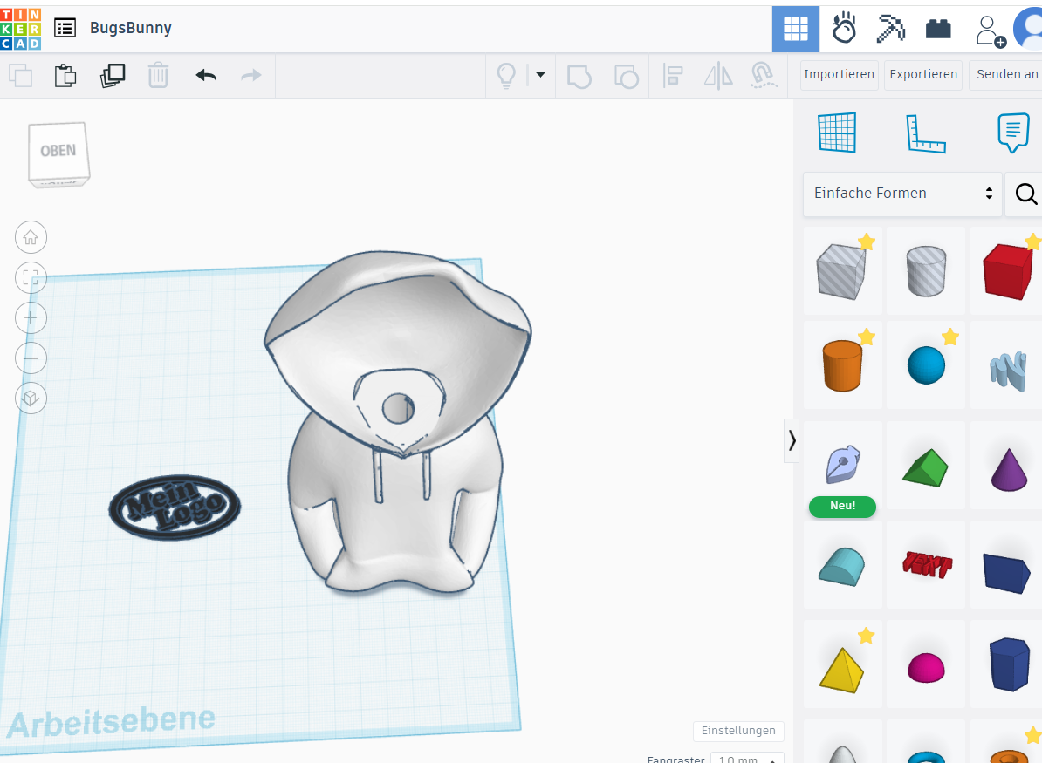Select the notes tool icon
The width and height of the screenshot is (1042, 763).
1012,133
